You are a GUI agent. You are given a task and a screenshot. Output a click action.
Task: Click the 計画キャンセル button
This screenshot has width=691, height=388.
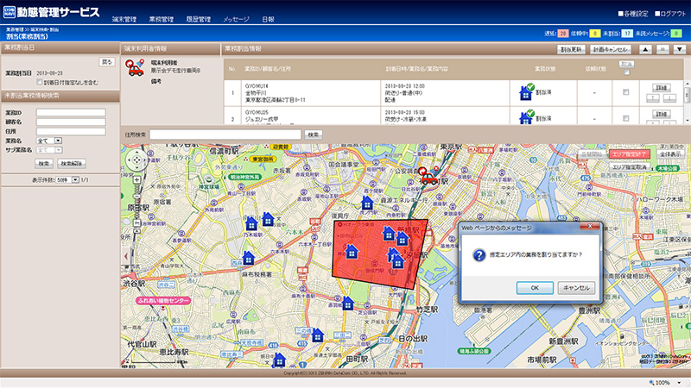(611, 50)
